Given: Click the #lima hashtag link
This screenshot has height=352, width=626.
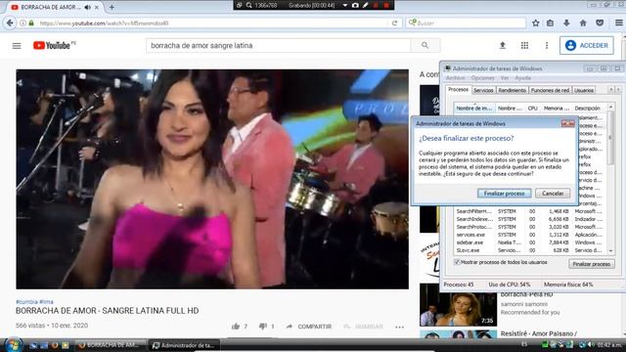Looking at the screenshot, I should pos(46,302).
